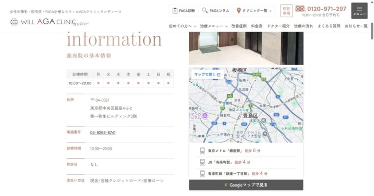Click the 電話番号 row label
Viewport: 374px width, 196px height.
coord(74,132)
